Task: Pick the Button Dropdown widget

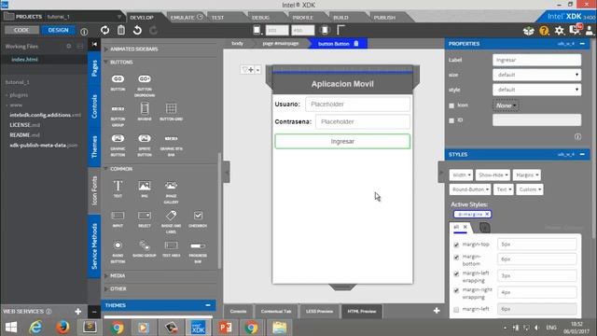Action: tap(145, 85)
